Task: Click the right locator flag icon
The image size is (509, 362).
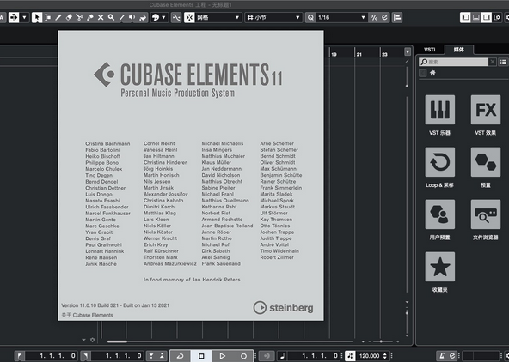Action: 86,356
